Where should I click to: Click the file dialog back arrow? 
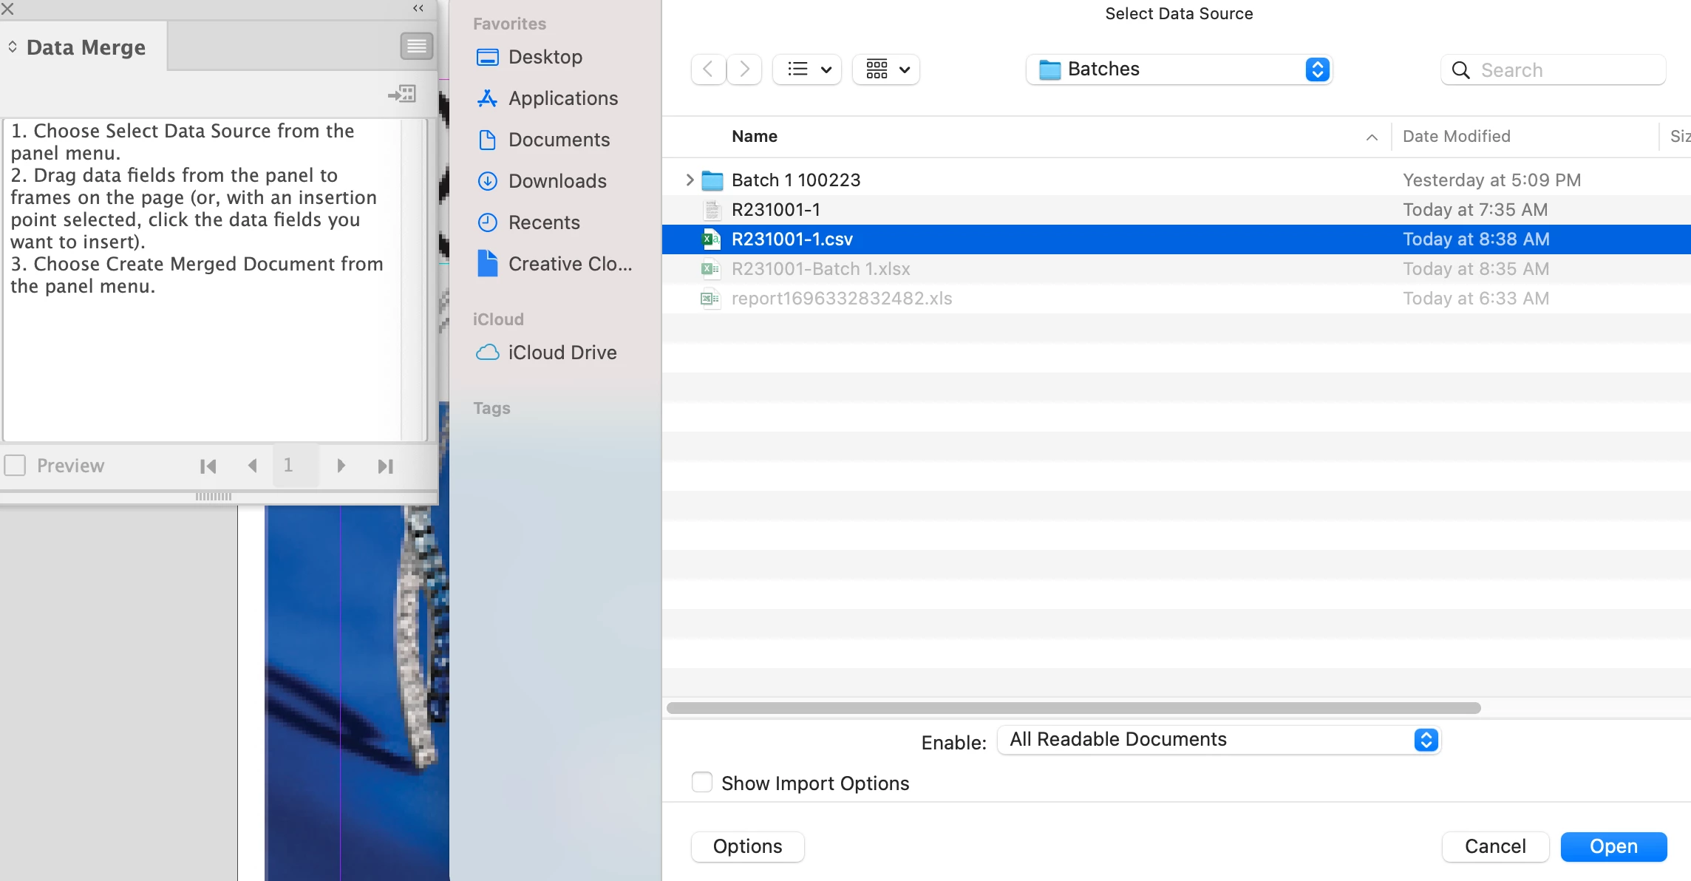708,69
